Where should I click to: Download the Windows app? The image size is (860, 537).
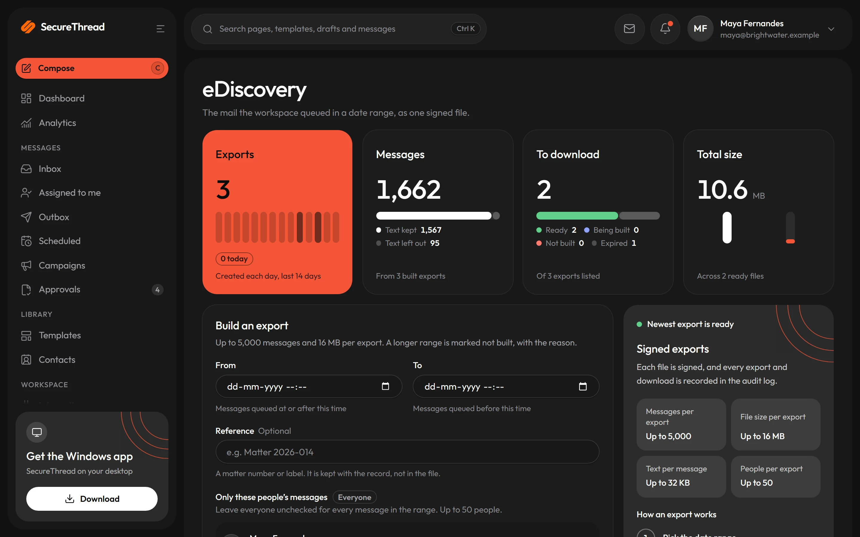(92, 499)
